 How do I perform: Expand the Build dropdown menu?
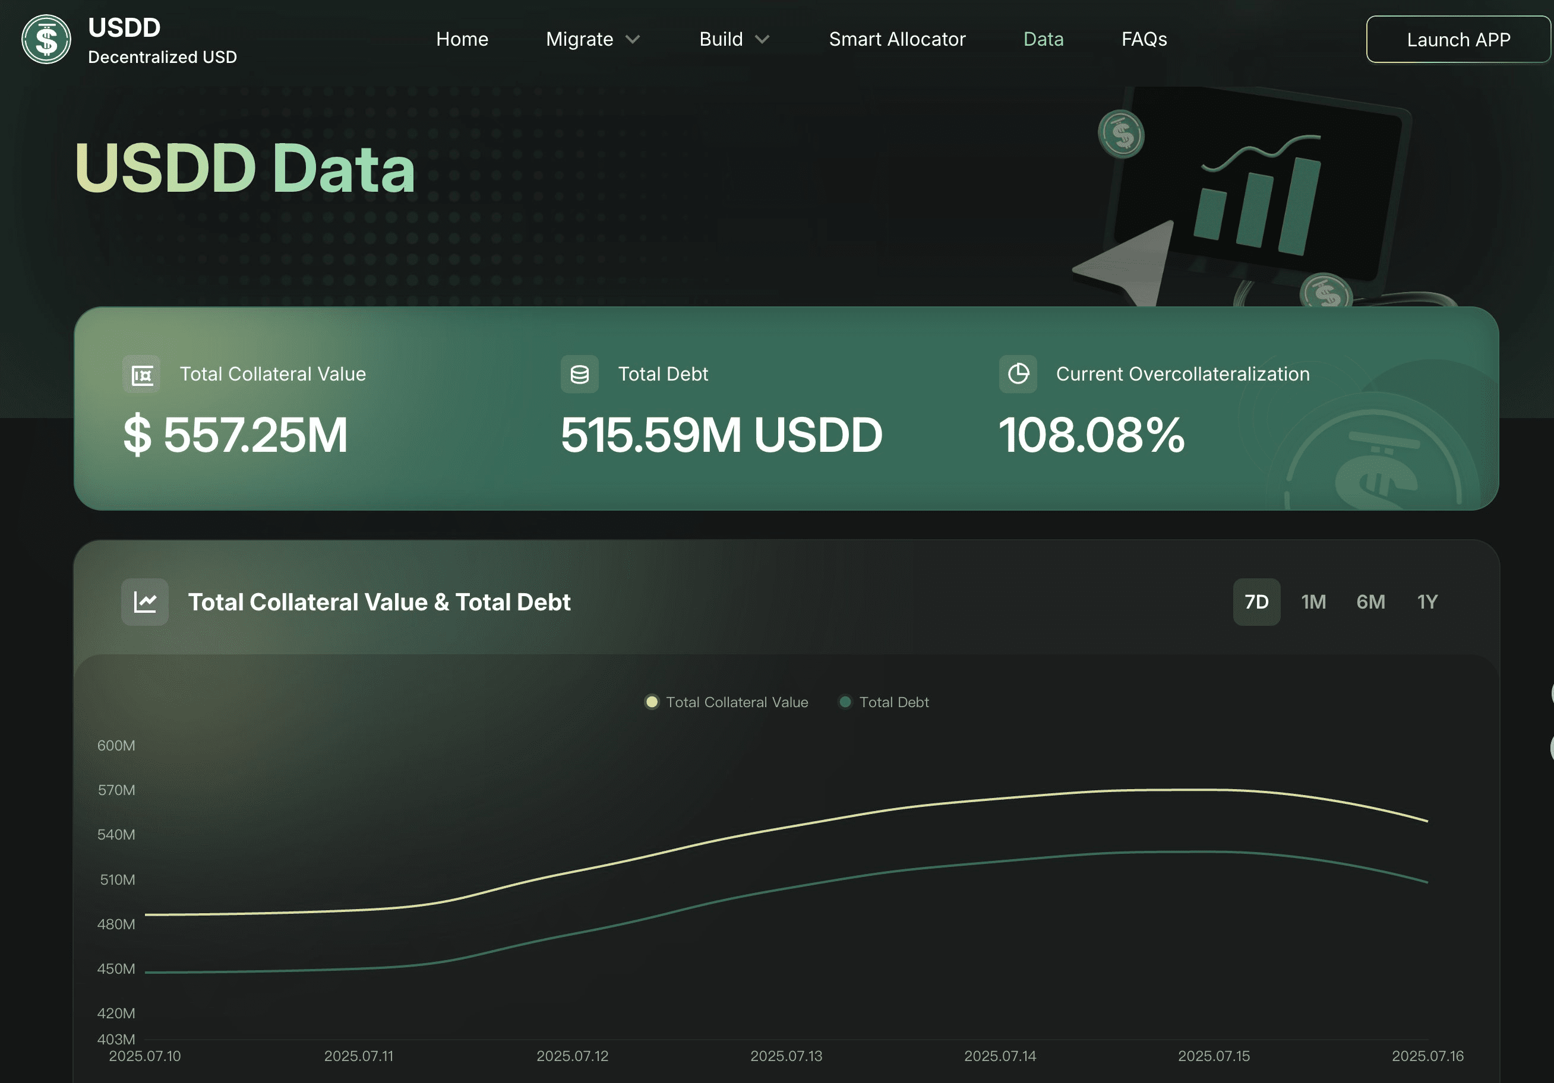(x=721, y=39)
